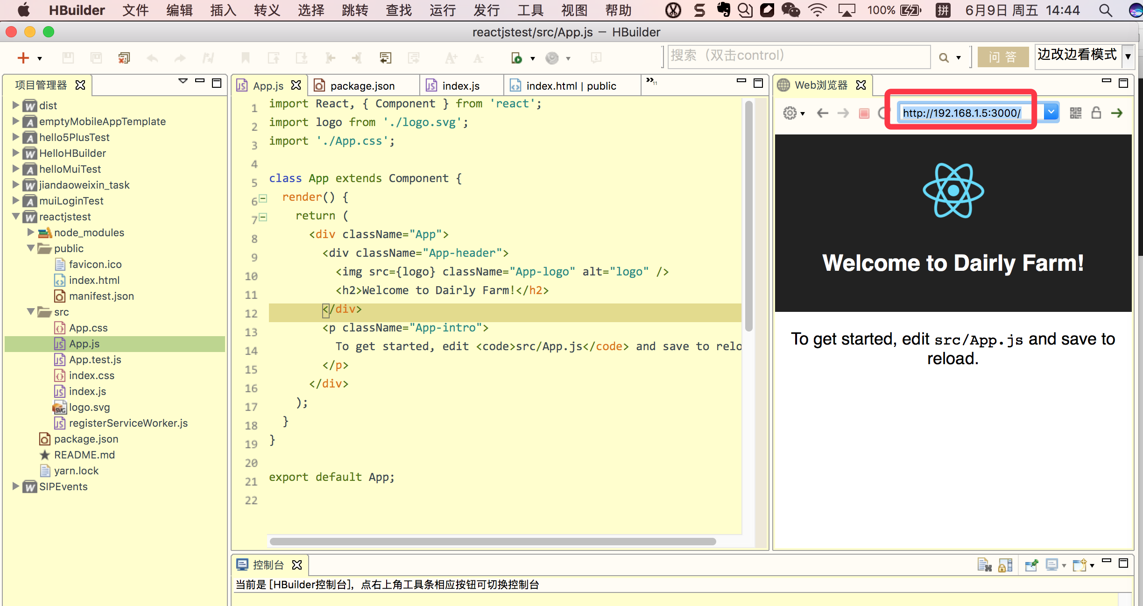Click the green go arrow in browser
This screenshot has width=1143, height=606.
1116,113
